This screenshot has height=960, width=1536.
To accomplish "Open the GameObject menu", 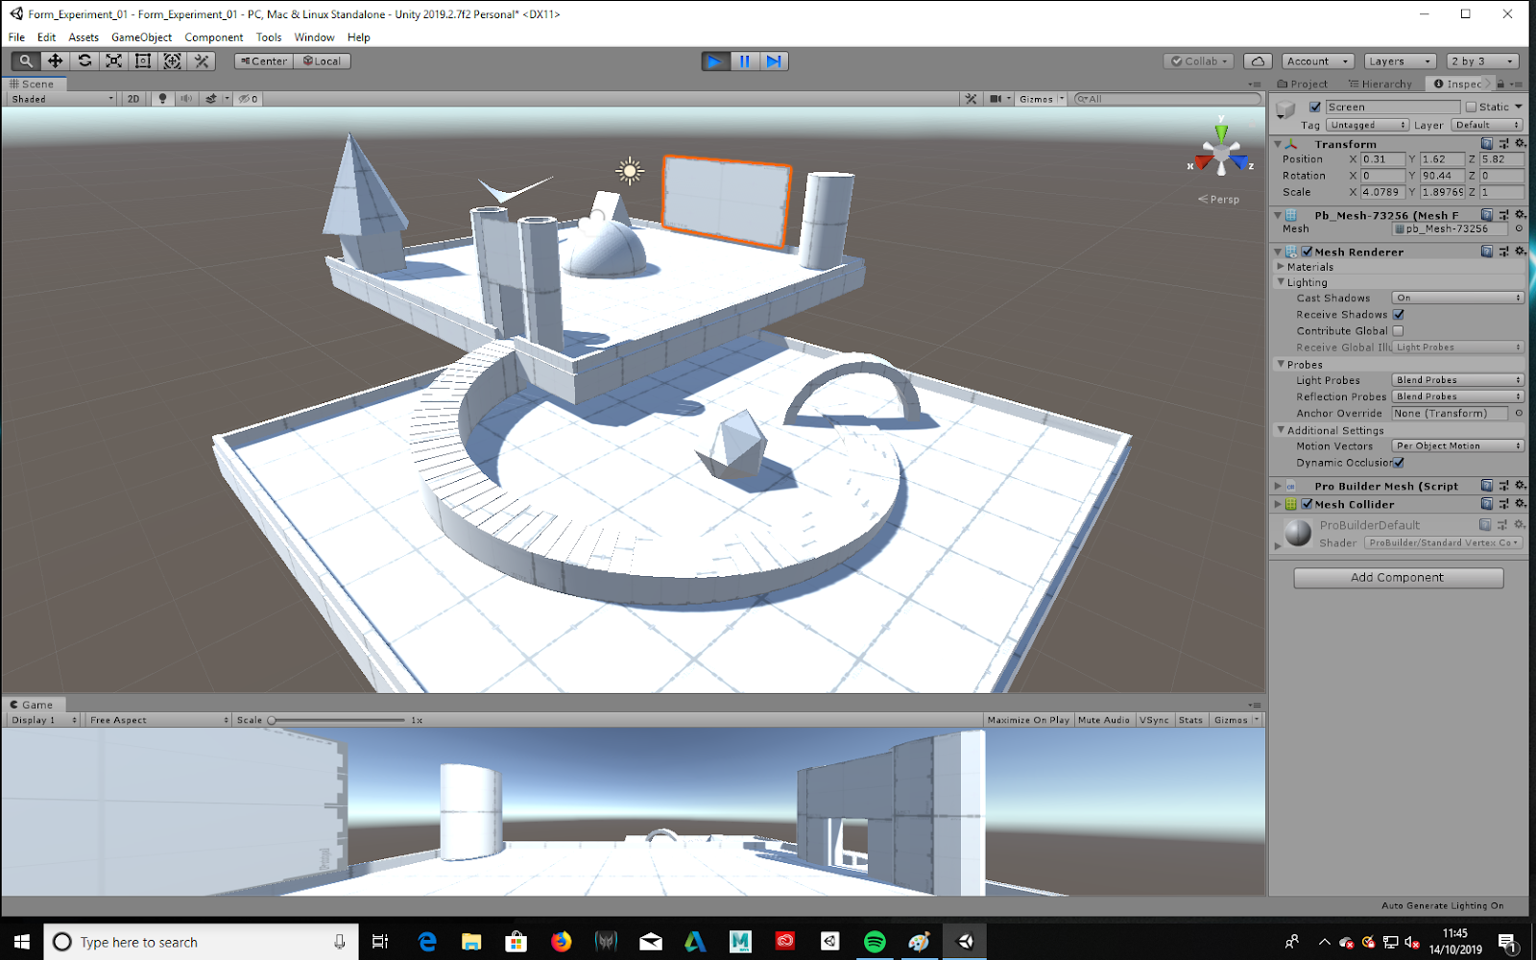I will point(141,37).
